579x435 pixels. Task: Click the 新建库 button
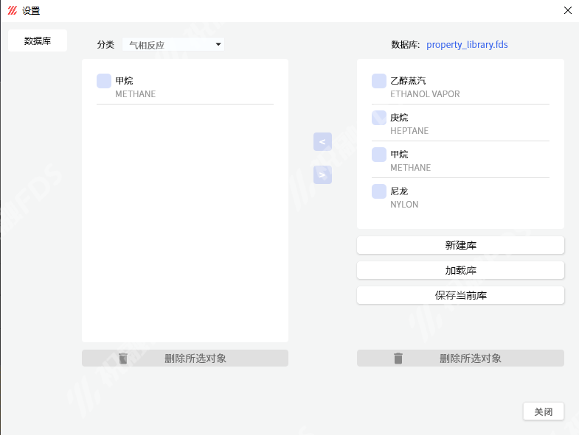460,245
